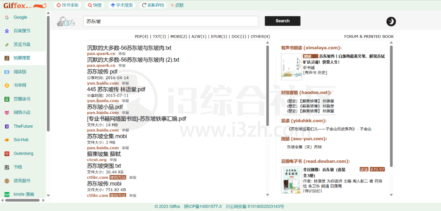Click 使用方法 badge under 苏东坡突围.txt

118,178
